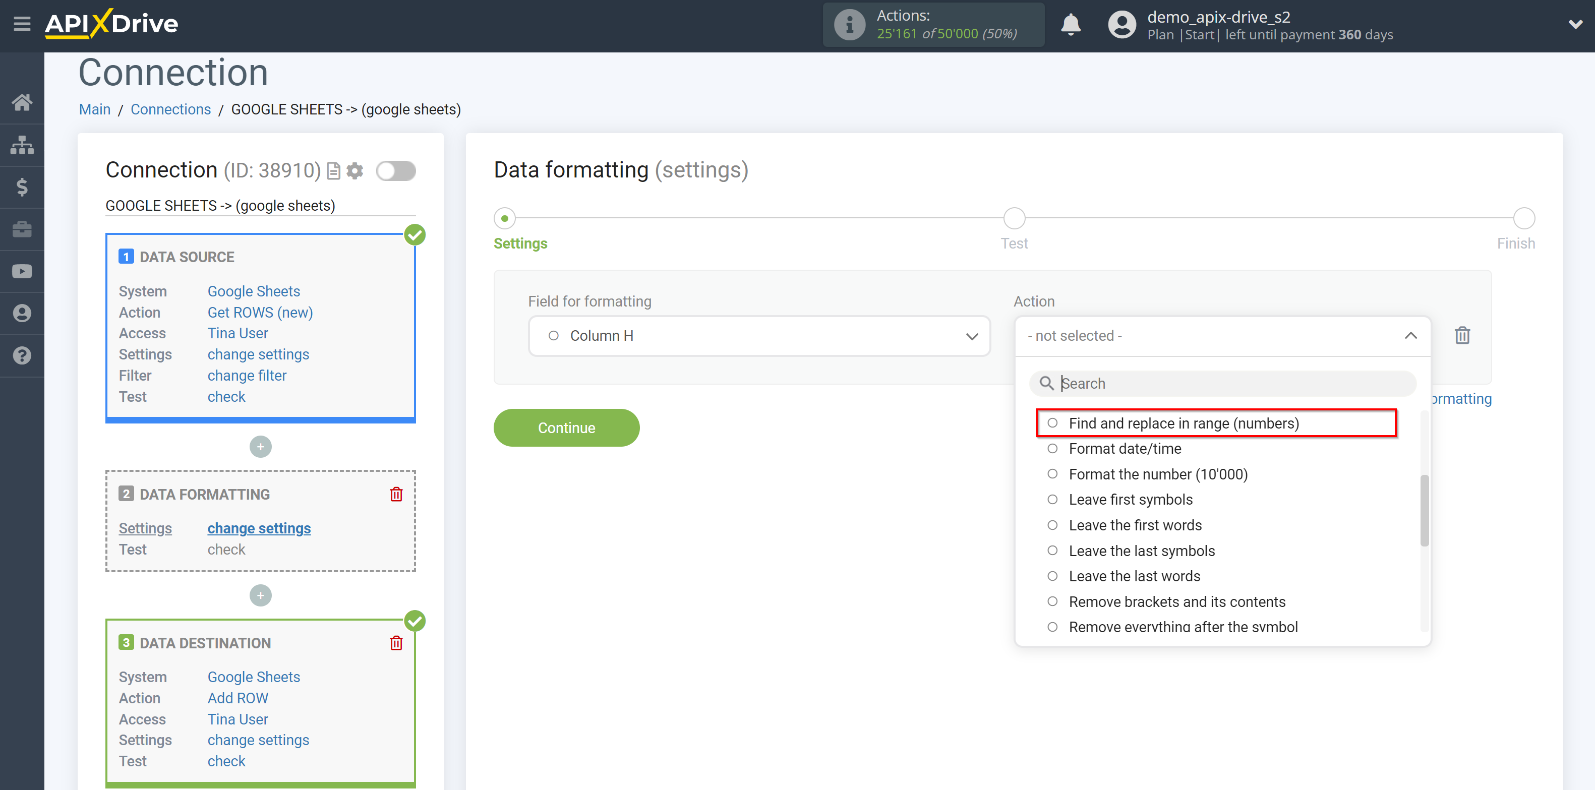Viewport: 1595px width, 790px height.
Task: Select the Format date/time radio button
Action: 1053,448
